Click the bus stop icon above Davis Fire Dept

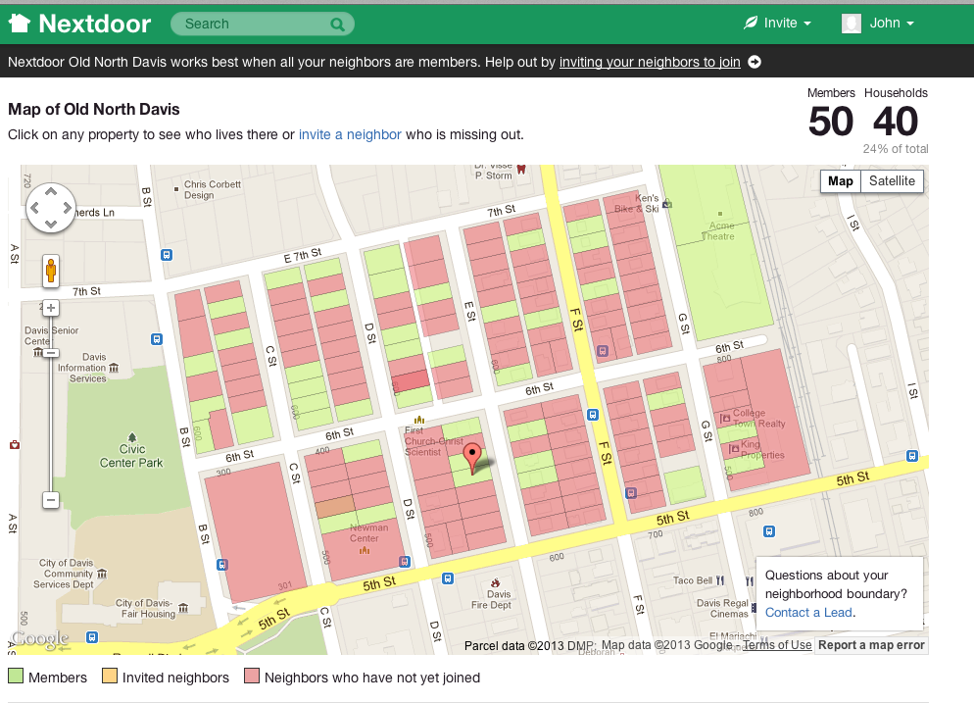447,578
